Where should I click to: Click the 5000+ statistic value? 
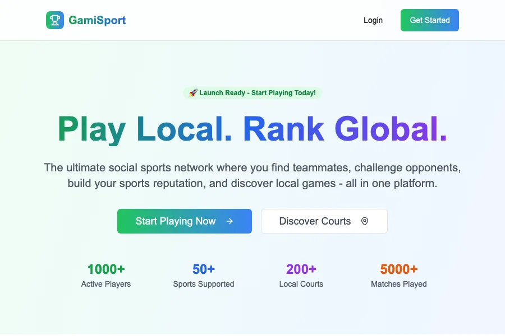point(399,269)
